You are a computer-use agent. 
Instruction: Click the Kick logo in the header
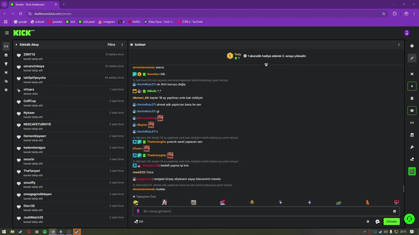point(24,33)
